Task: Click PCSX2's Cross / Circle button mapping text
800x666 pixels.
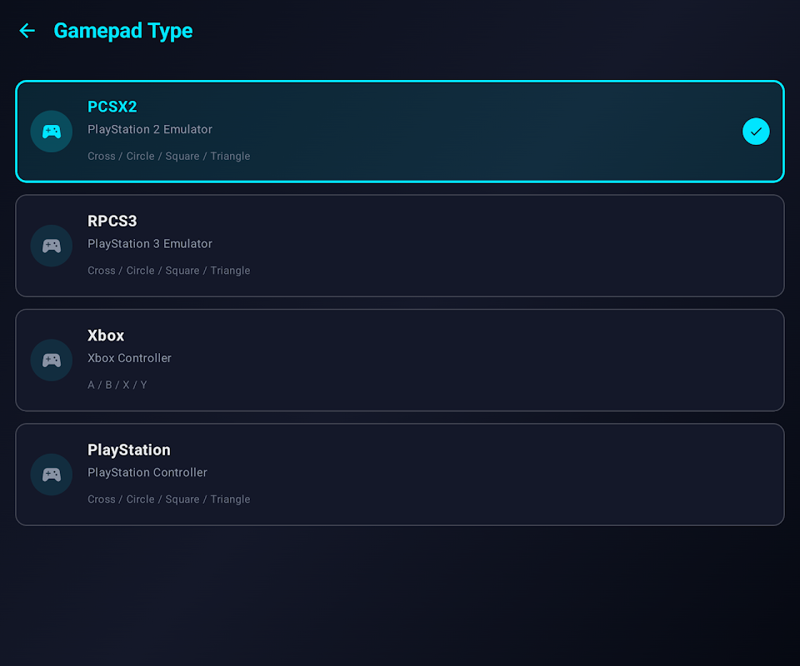Action: click(168, 157)
